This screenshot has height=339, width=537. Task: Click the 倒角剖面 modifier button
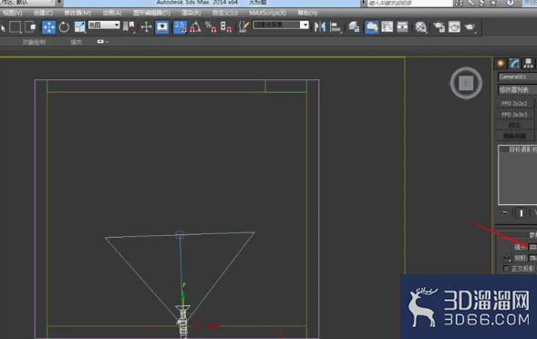[x=515, y=137]
